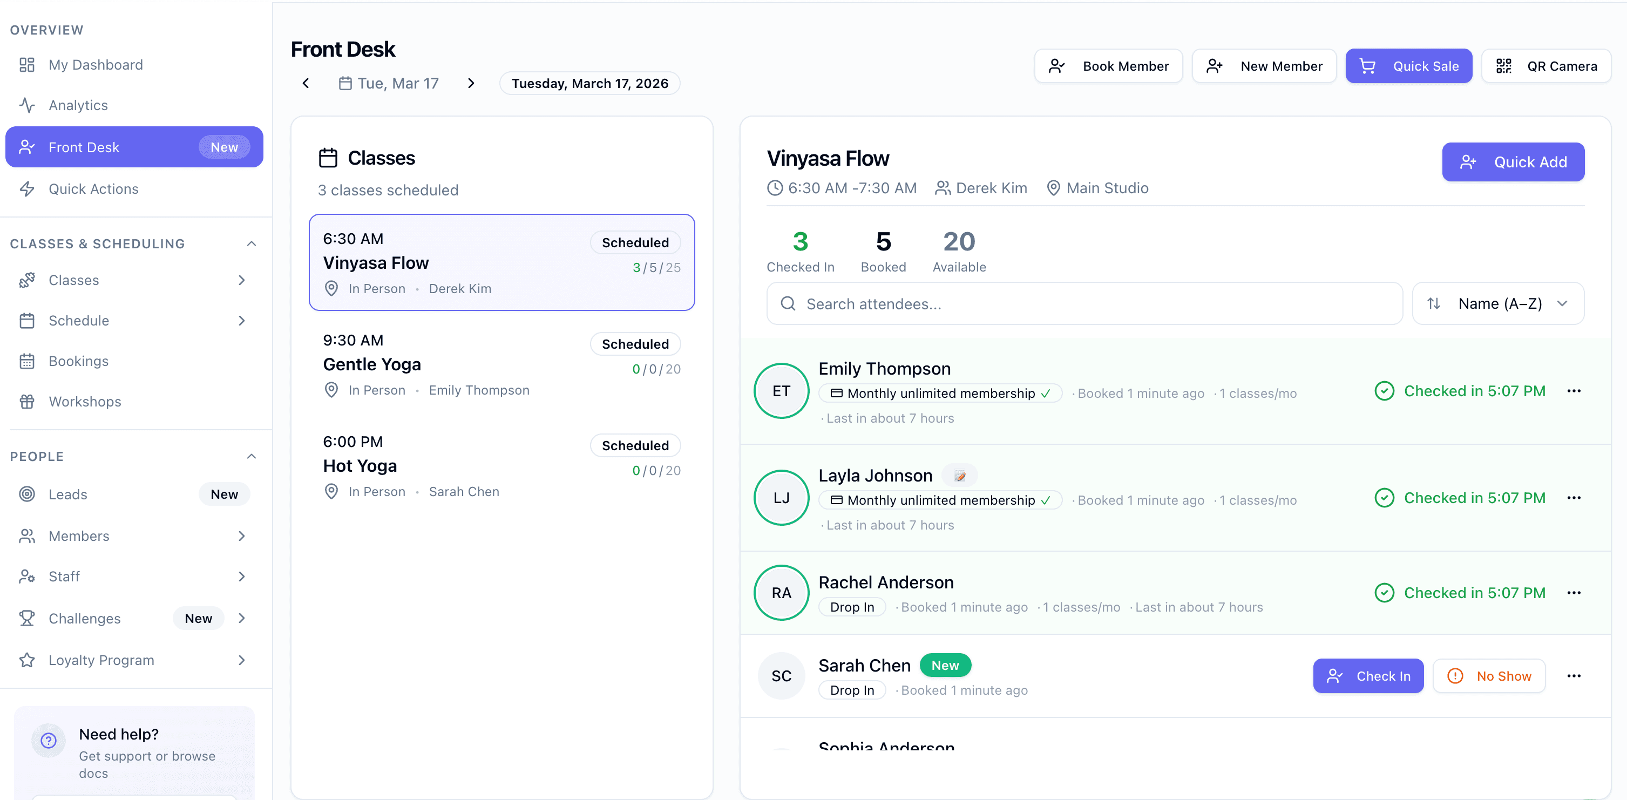Image resolution: width=1627 pixels, height=800 pixels.
Task: Launch the QR Camera
Action: pyautogui.click(x=1546, y=66)
